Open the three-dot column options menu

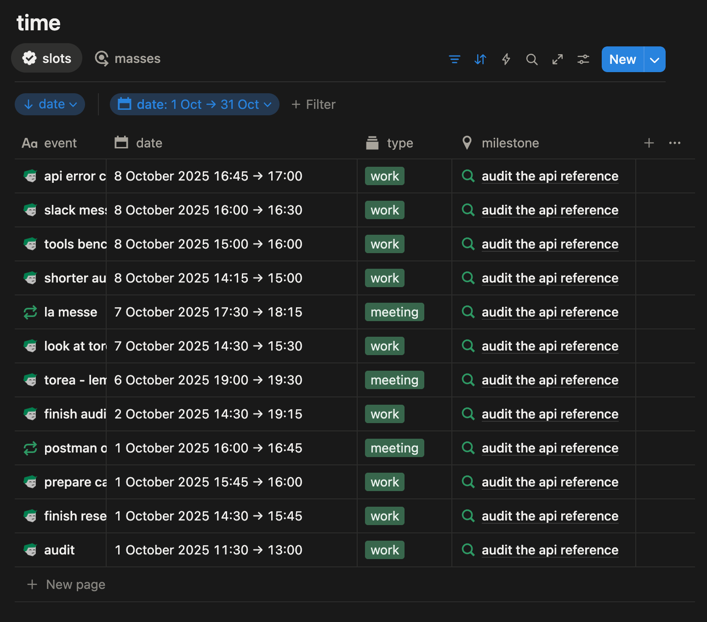point(674,143)
